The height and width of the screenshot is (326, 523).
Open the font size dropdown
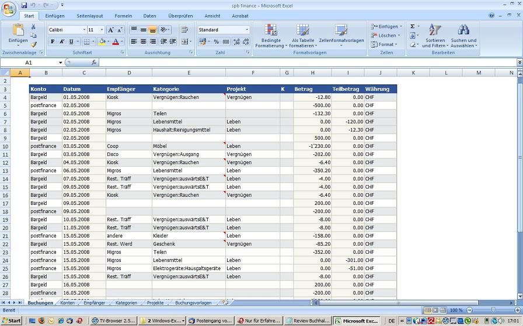coord(102,30)
